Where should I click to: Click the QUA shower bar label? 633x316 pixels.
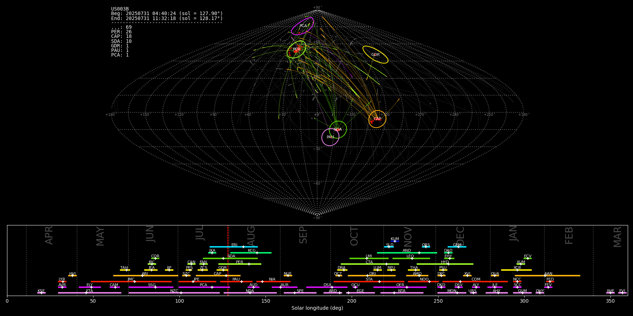(x=495, y=274)
